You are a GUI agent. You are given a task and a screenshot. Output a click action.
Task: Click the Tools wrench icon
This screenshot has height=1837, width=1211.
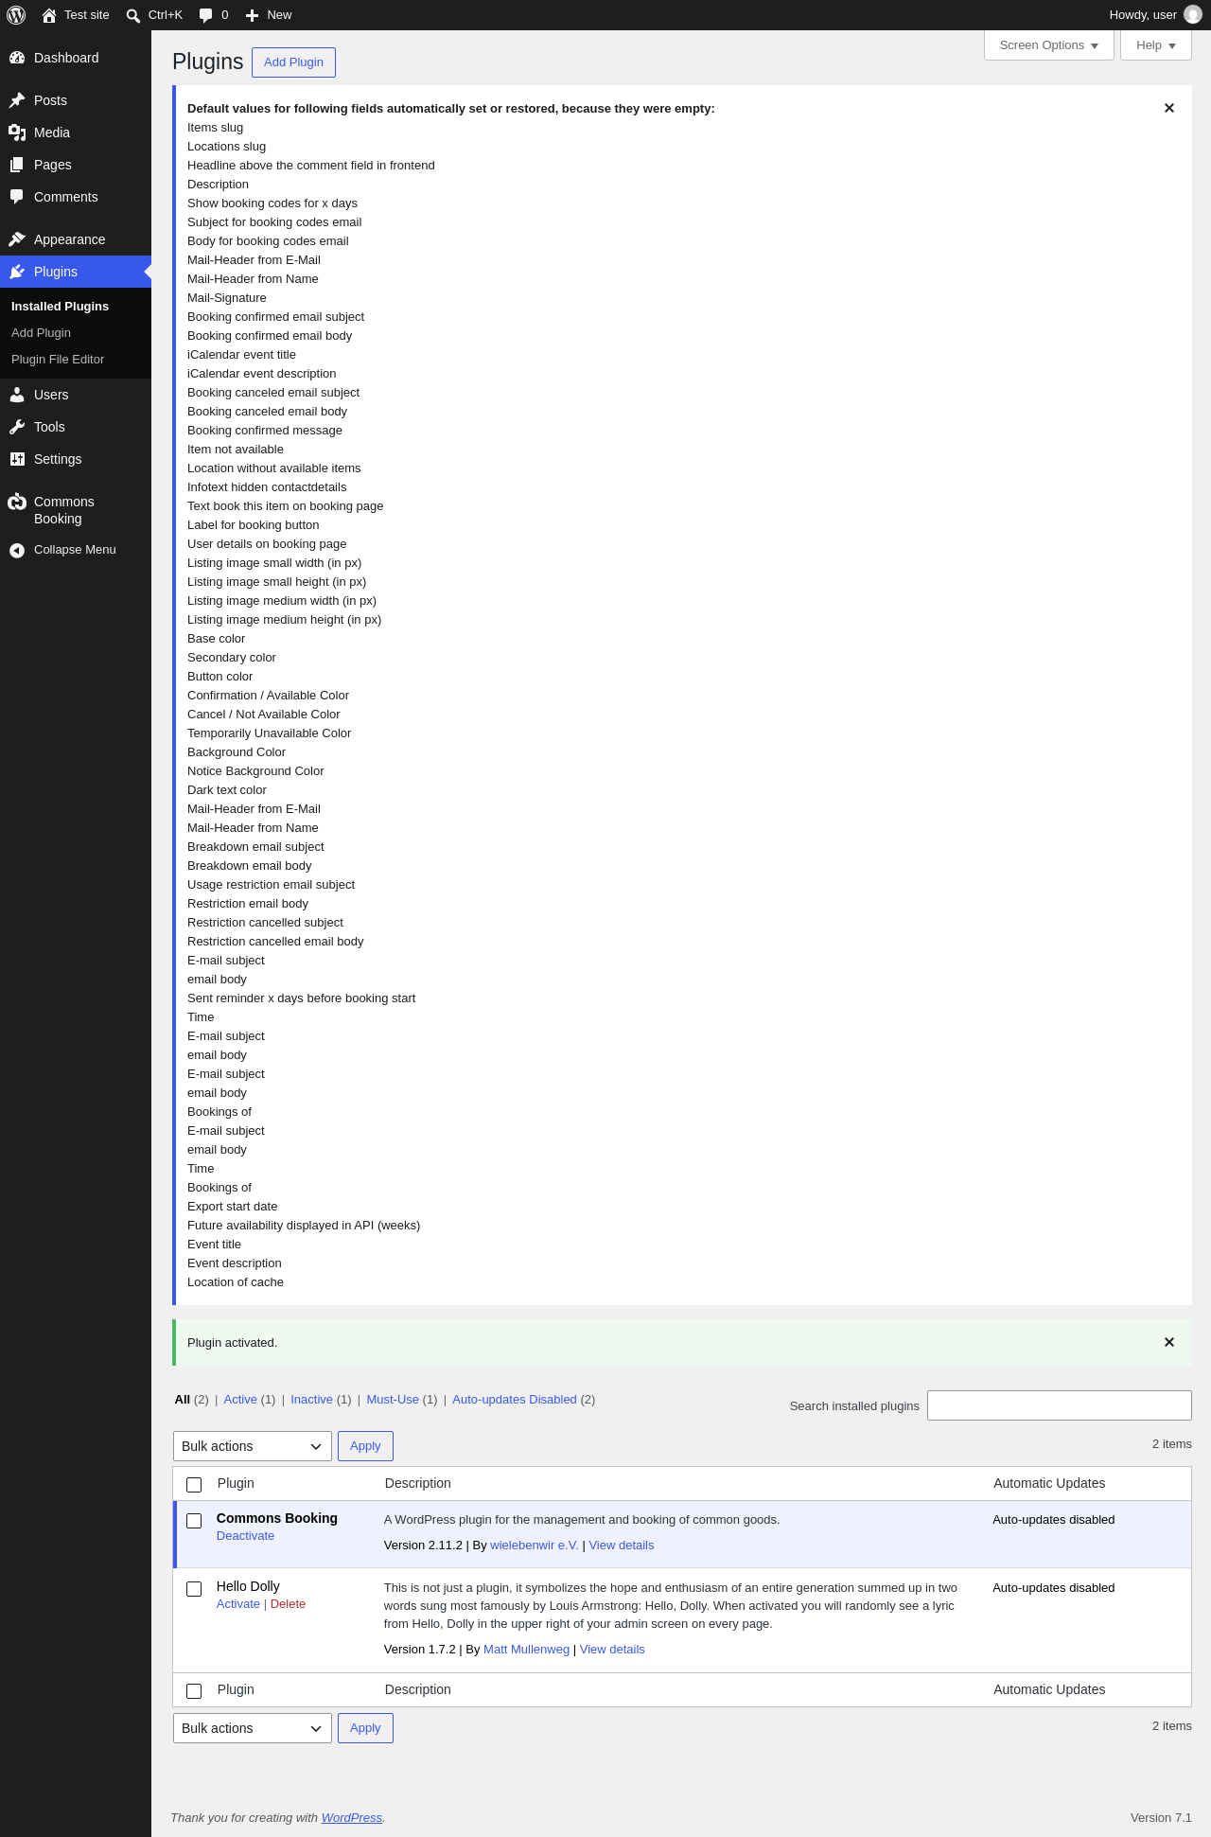pyautogui.click(x=17, y=427)
